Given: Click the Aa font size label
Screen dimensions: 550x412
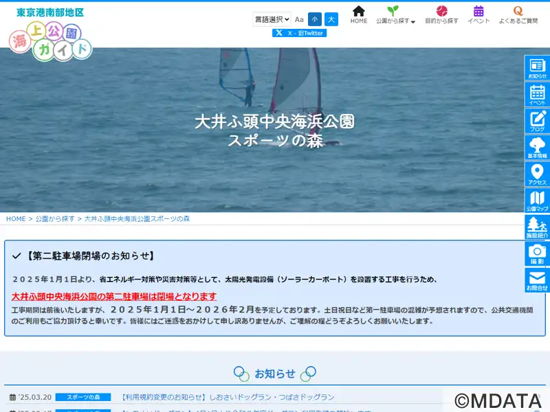Looking at the screenshot, I should pyautogui.click(x=299, y=20).
